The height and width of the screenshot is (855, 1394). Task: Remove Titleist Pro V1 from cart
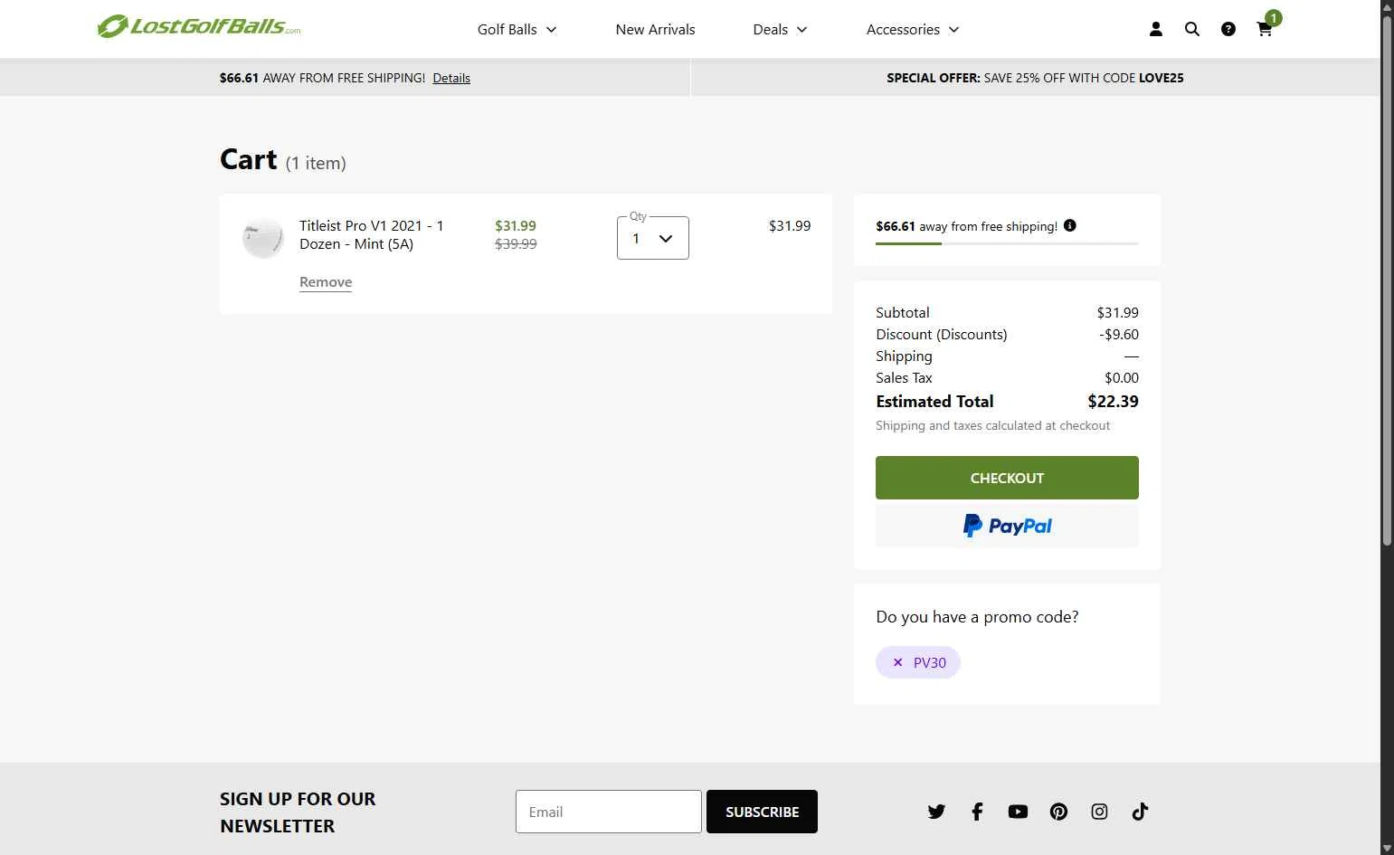pyautogui.click(x=326, y=282)
